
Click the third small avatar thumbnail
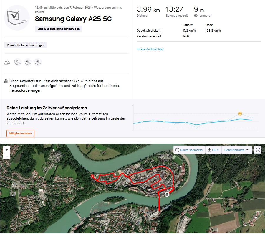[x=38, y=62]
